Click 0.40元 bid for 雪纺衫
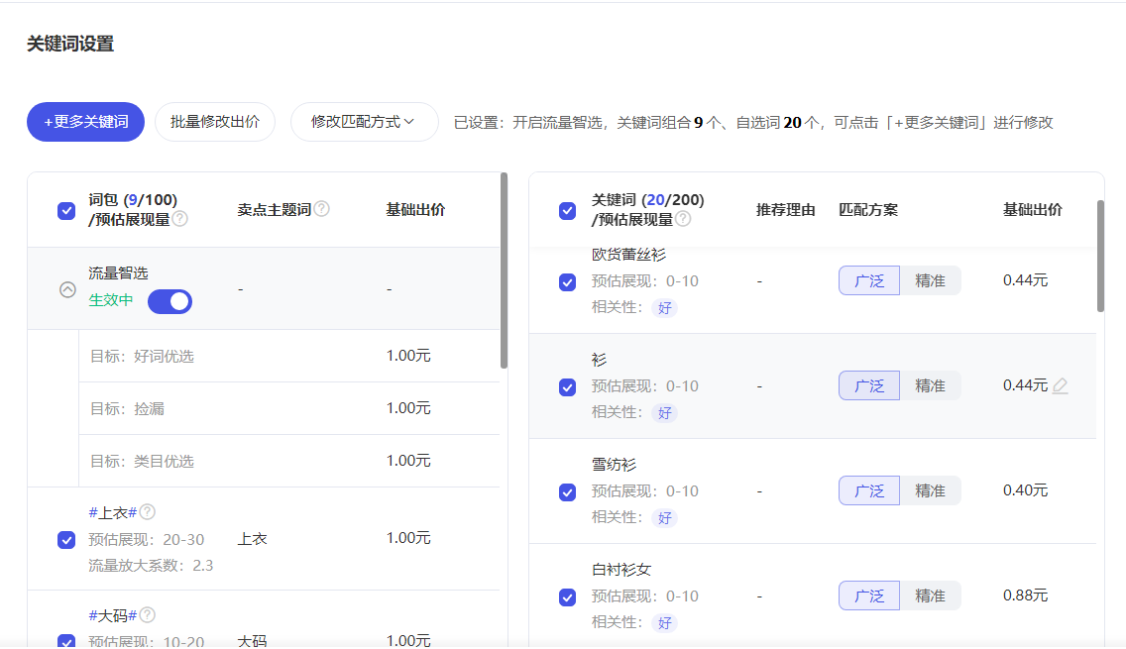Viewport: 1126px width, 649px height. [x=1025, y=490]
